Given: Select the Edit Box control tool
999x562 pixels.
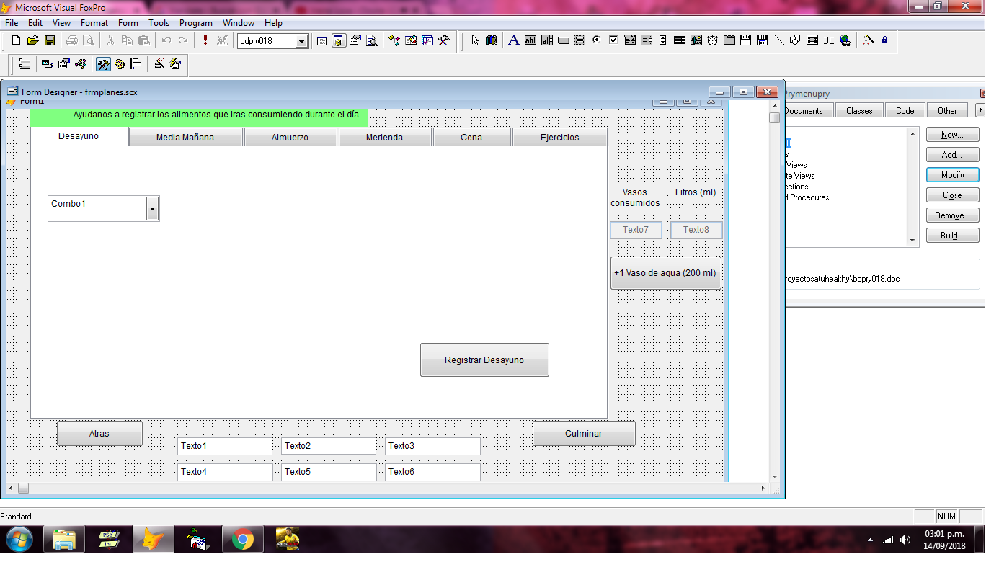Looking at the screenshot, I should coord(547,40).
